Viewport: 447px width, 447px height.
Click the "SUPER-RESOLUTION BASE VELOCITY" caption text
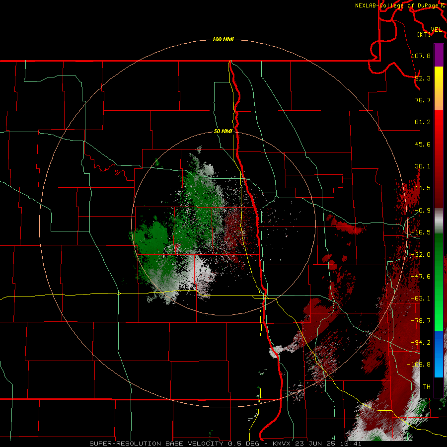[x=156, y=444]
